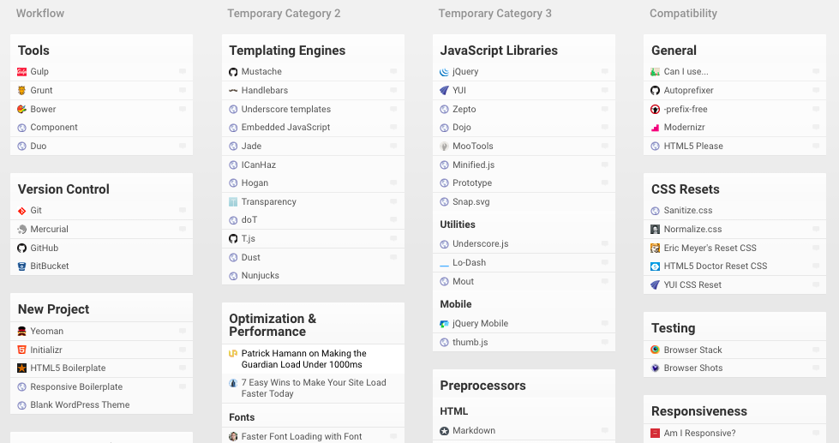Click the comment badge beside Mustache

[393, 71]
